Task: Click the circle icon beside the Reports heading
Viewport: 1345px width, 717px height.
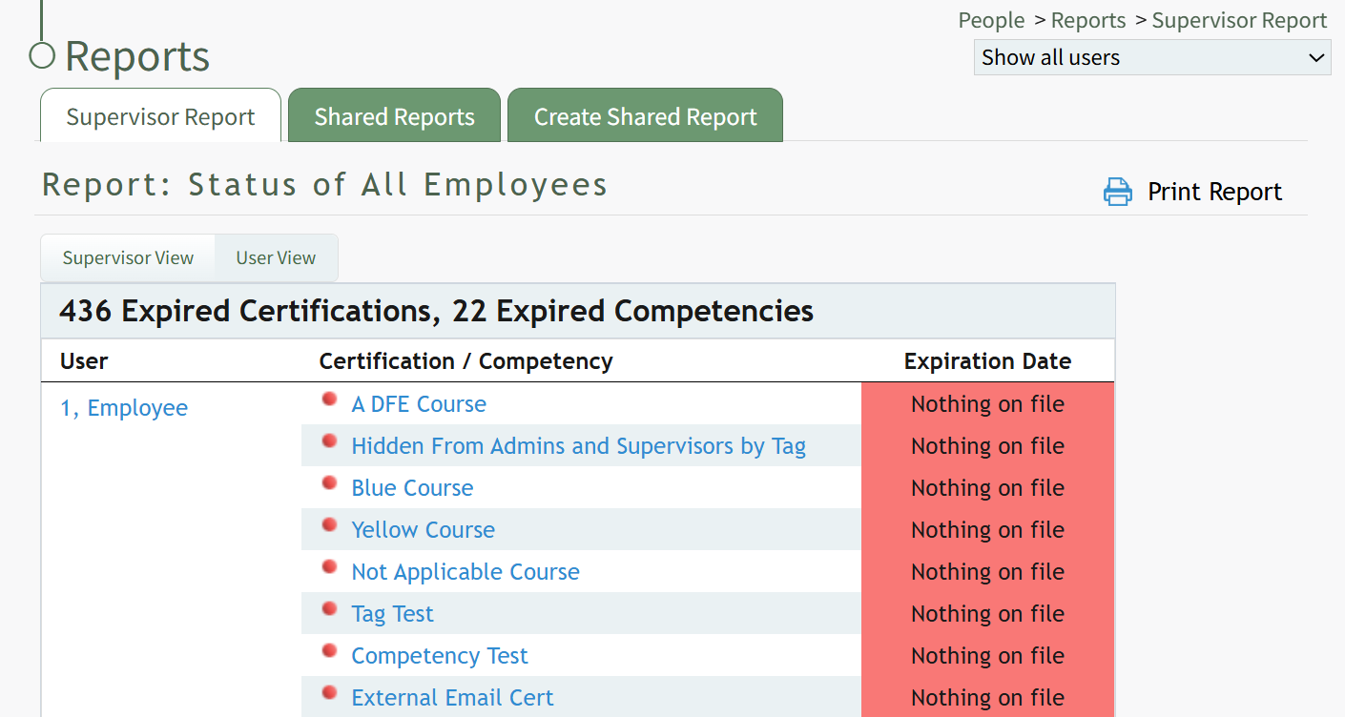Action: click(x=42, y=56)
